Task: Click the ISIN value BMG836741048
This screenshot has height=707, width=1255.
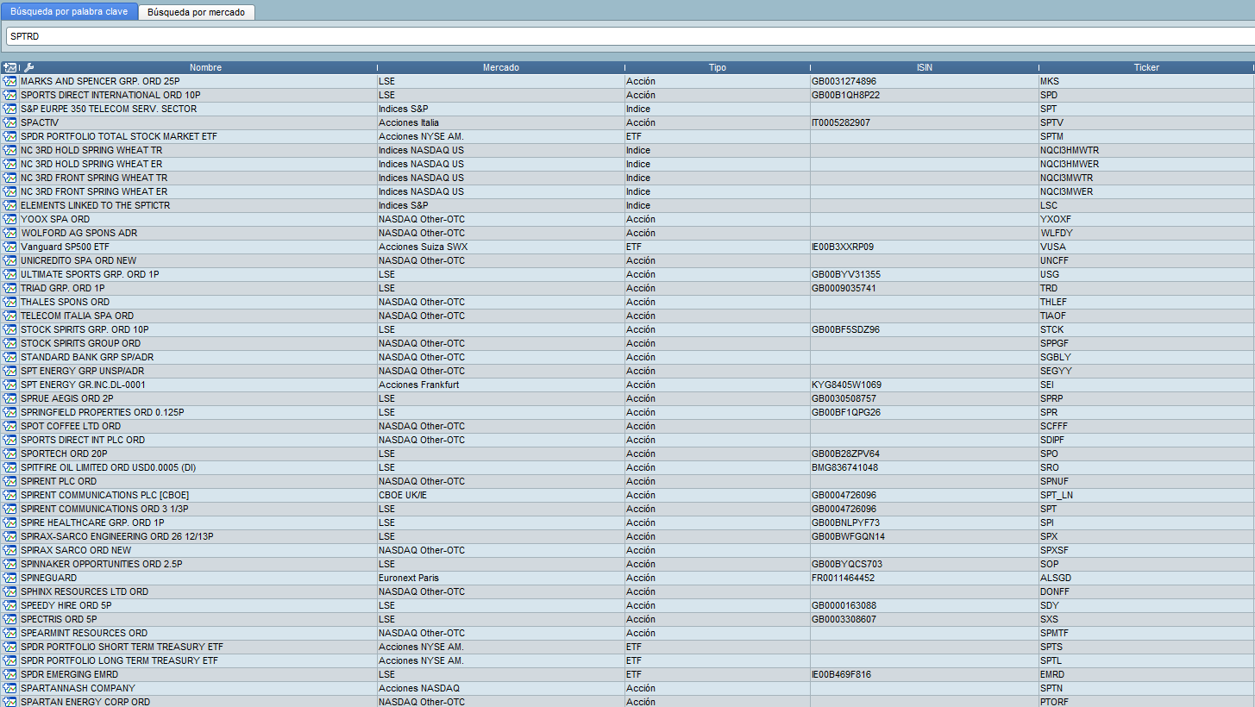Action: click(x=844, y=467)
